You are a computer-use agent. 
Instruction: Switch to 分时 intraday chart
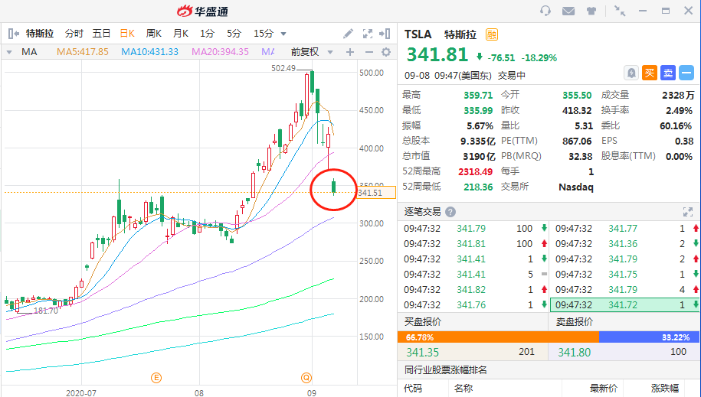pos(74,34)
